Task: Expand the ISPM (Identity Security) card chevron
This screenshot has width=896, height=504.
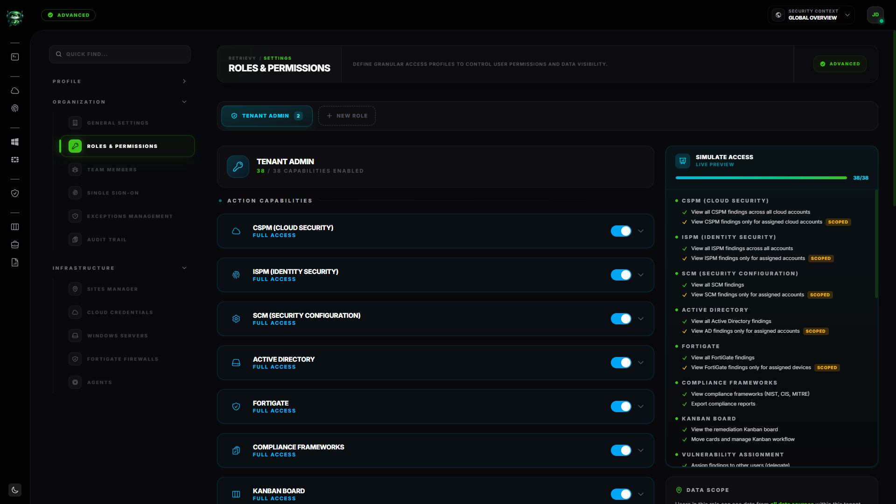Action: tap(641, 275)
